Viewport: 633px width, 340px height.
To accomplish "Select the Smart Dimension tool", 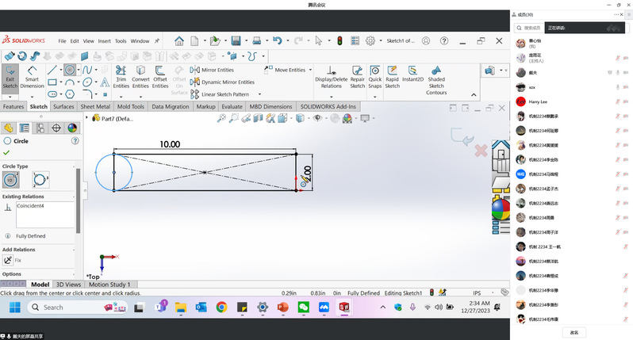I will click(x=33, y=80).
